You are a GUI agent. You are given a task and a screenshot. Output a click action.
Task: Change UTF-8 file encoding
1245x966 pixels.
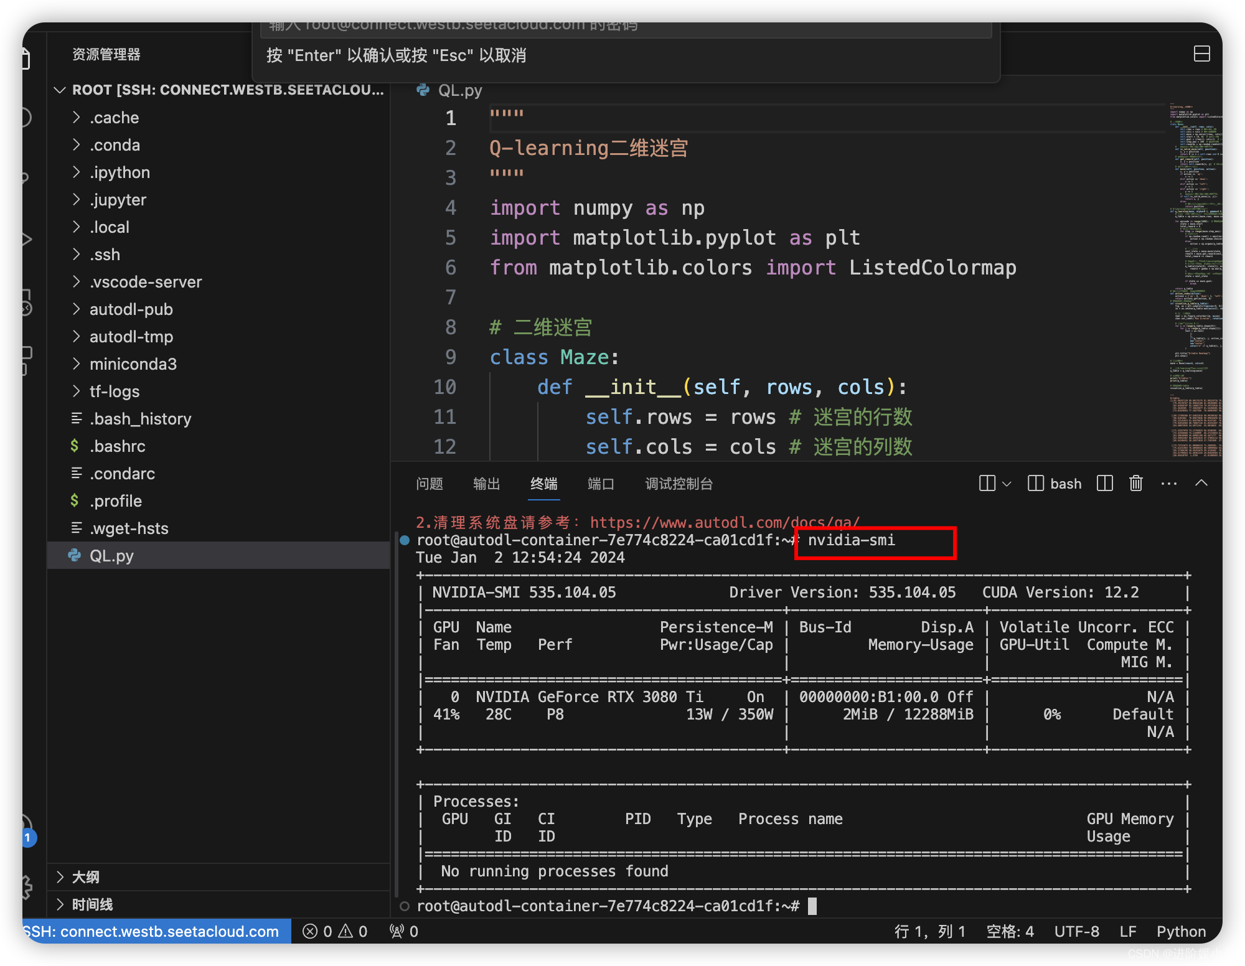click(x=1076, y=931)
